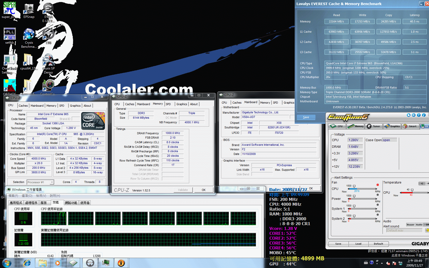Click the Show desktop strip beside the clock
Screen dimensions: 429x268
pyautogui.click(x=428, y=263)
